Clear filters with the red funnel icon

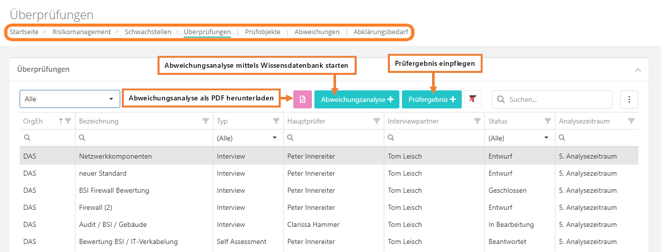(x=472, y=99)
